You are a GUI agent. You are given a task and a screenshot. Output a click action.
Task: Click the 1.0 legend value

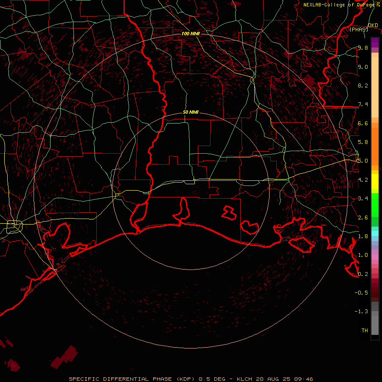[x=363, y=255]
